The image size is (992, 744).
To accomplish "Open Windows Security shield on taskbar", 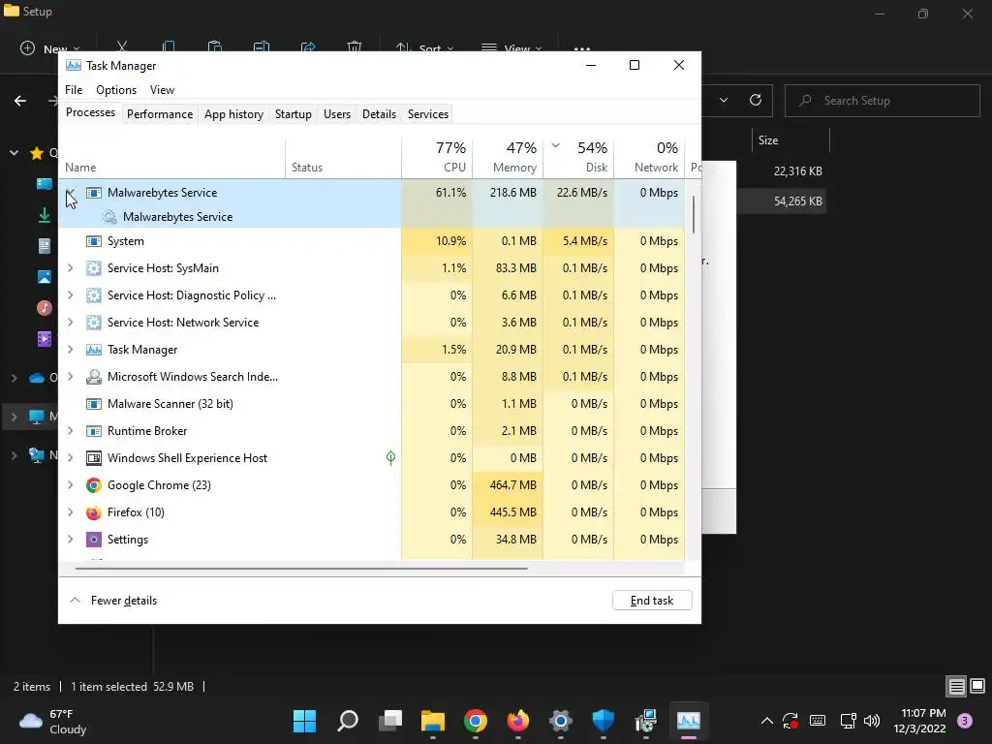I will tap(603, 721).
